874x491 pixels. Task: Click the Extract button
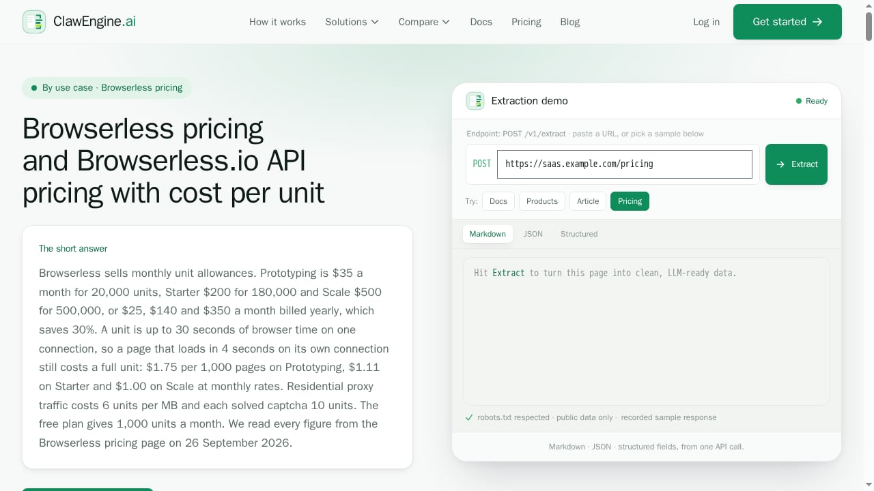pyautogui.click(x=796, y=164)
